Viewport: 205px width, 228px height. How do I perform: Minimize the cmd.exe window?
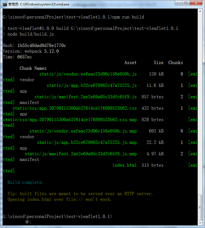coord(179,3)
